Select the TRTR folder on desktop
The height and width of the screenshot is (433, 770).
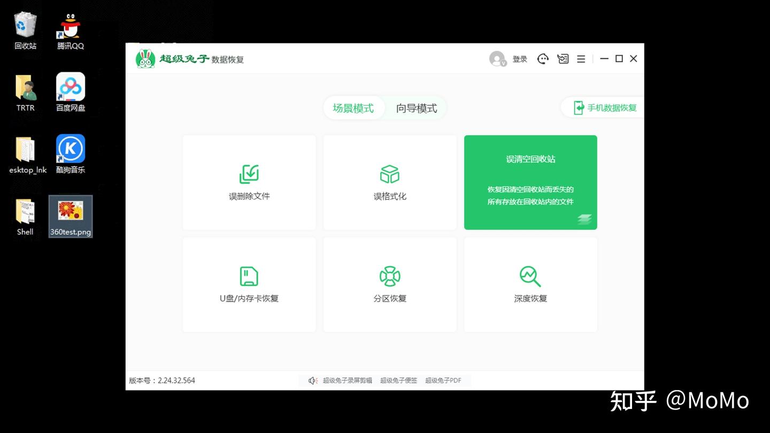pyautogui.click(x=26, y=93)
